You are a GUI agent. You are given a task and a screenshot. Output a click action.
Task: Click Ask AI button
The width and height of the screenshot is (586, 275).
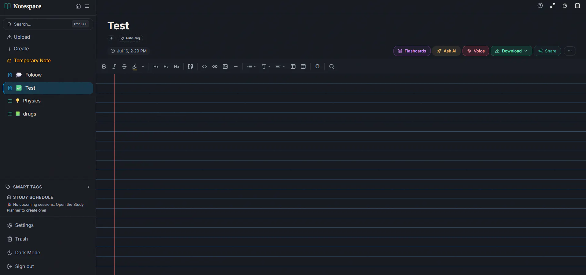click(x=447, y=51)
